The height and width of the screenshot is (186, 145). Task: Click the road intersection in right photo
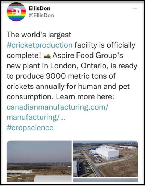click(97, 167)
